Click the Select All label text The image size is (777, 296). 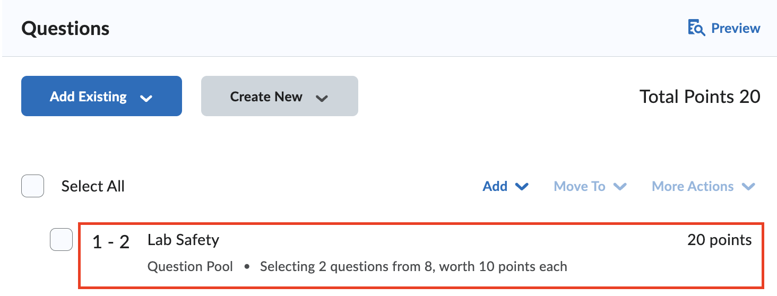click(x=93, y=186)
